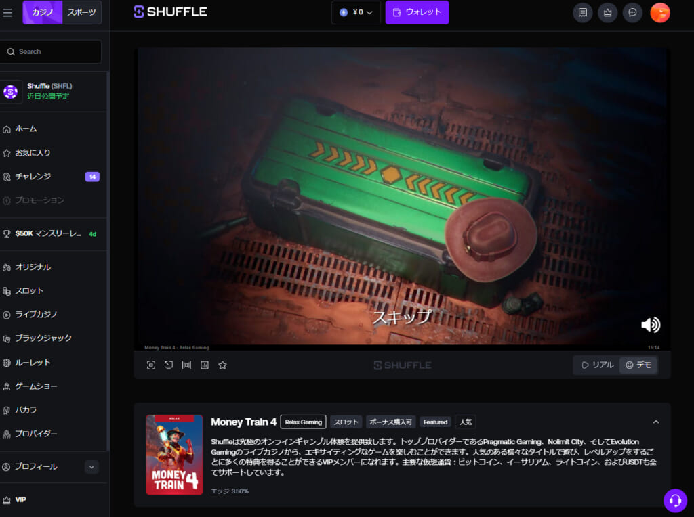Click the home icon beside ホーム

7,129
